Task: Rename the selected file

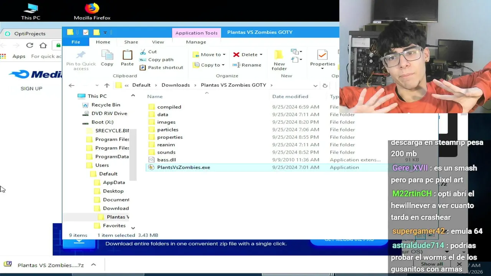Action: coord(247,65)
